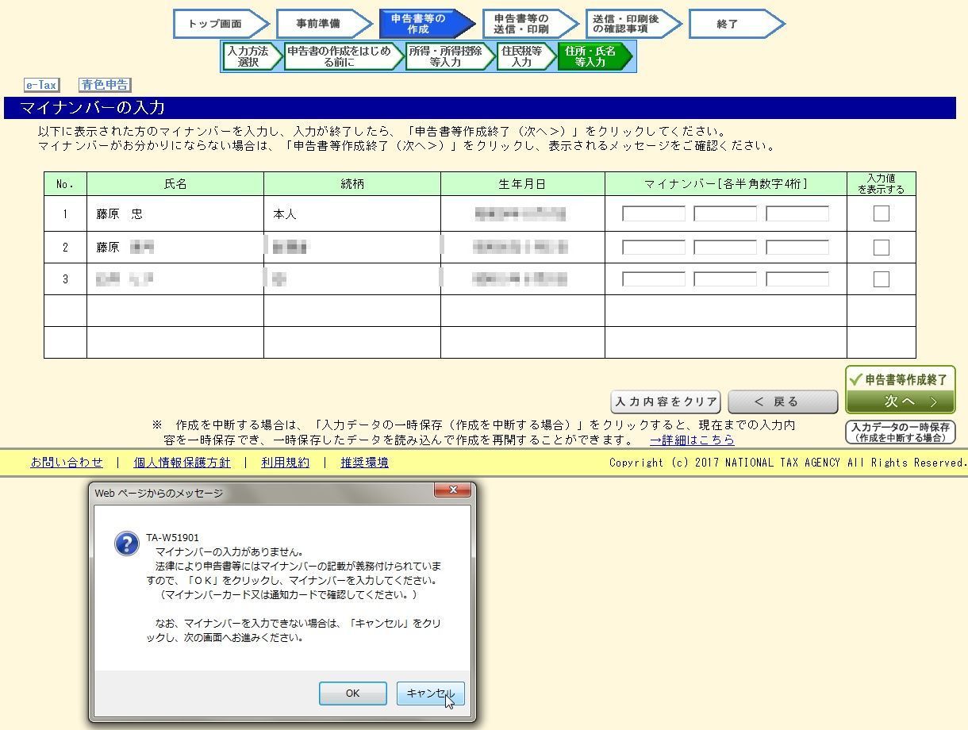Focus the first My Number field in row 2

(x=654, y=248)
